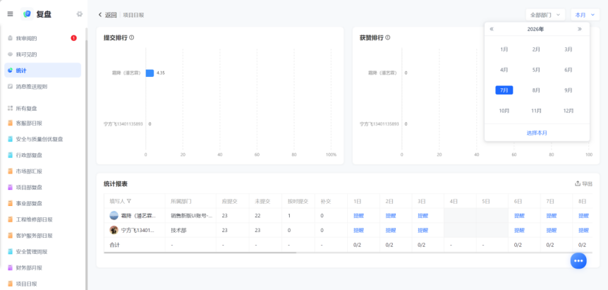Select 3月 in month picker
This screenshot has width=608, height=290.
coord(569,49)
